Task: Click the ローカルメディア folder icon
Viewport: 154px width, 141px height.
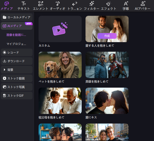Action: pyautogui.click(x=4, y=17)
